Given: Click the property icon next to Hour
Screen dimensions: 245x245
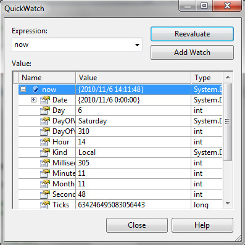Looking at the screenshot, I should tap(45, 142).
